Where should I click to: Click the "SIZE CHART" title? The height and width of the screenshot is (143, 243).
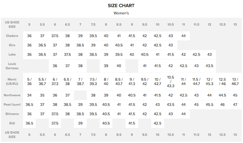click(x=121, y=6)
